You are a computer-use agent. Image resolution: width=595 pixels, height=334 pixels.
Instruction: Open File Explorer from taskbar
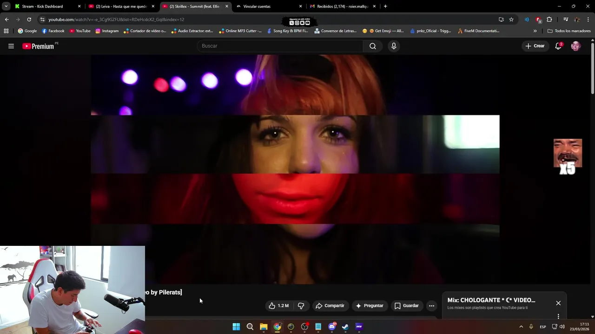point(264,327)
